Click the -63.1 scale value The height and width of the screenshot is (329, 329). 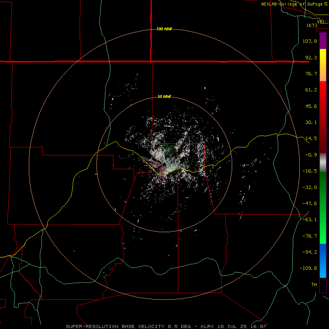310,220
